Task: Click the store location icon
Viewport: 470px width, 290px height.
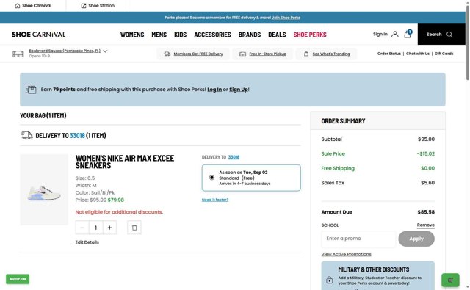Action: 18,54
